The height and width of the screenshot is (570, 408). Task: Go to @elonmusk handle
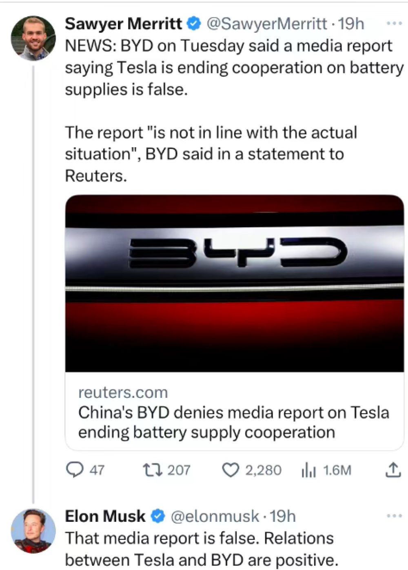click(215, 516)
